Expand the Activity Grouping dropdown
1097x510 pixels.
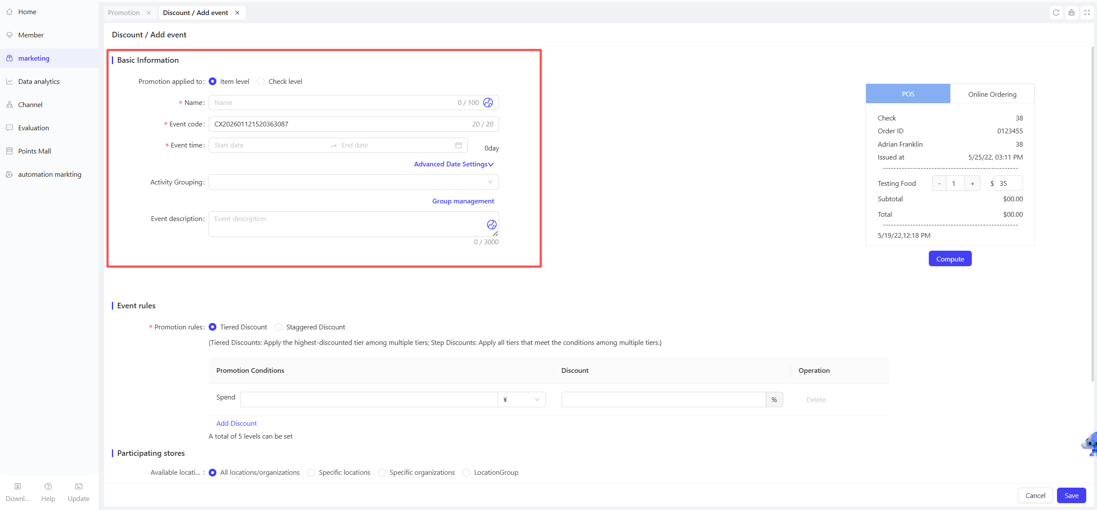(354, 182)
